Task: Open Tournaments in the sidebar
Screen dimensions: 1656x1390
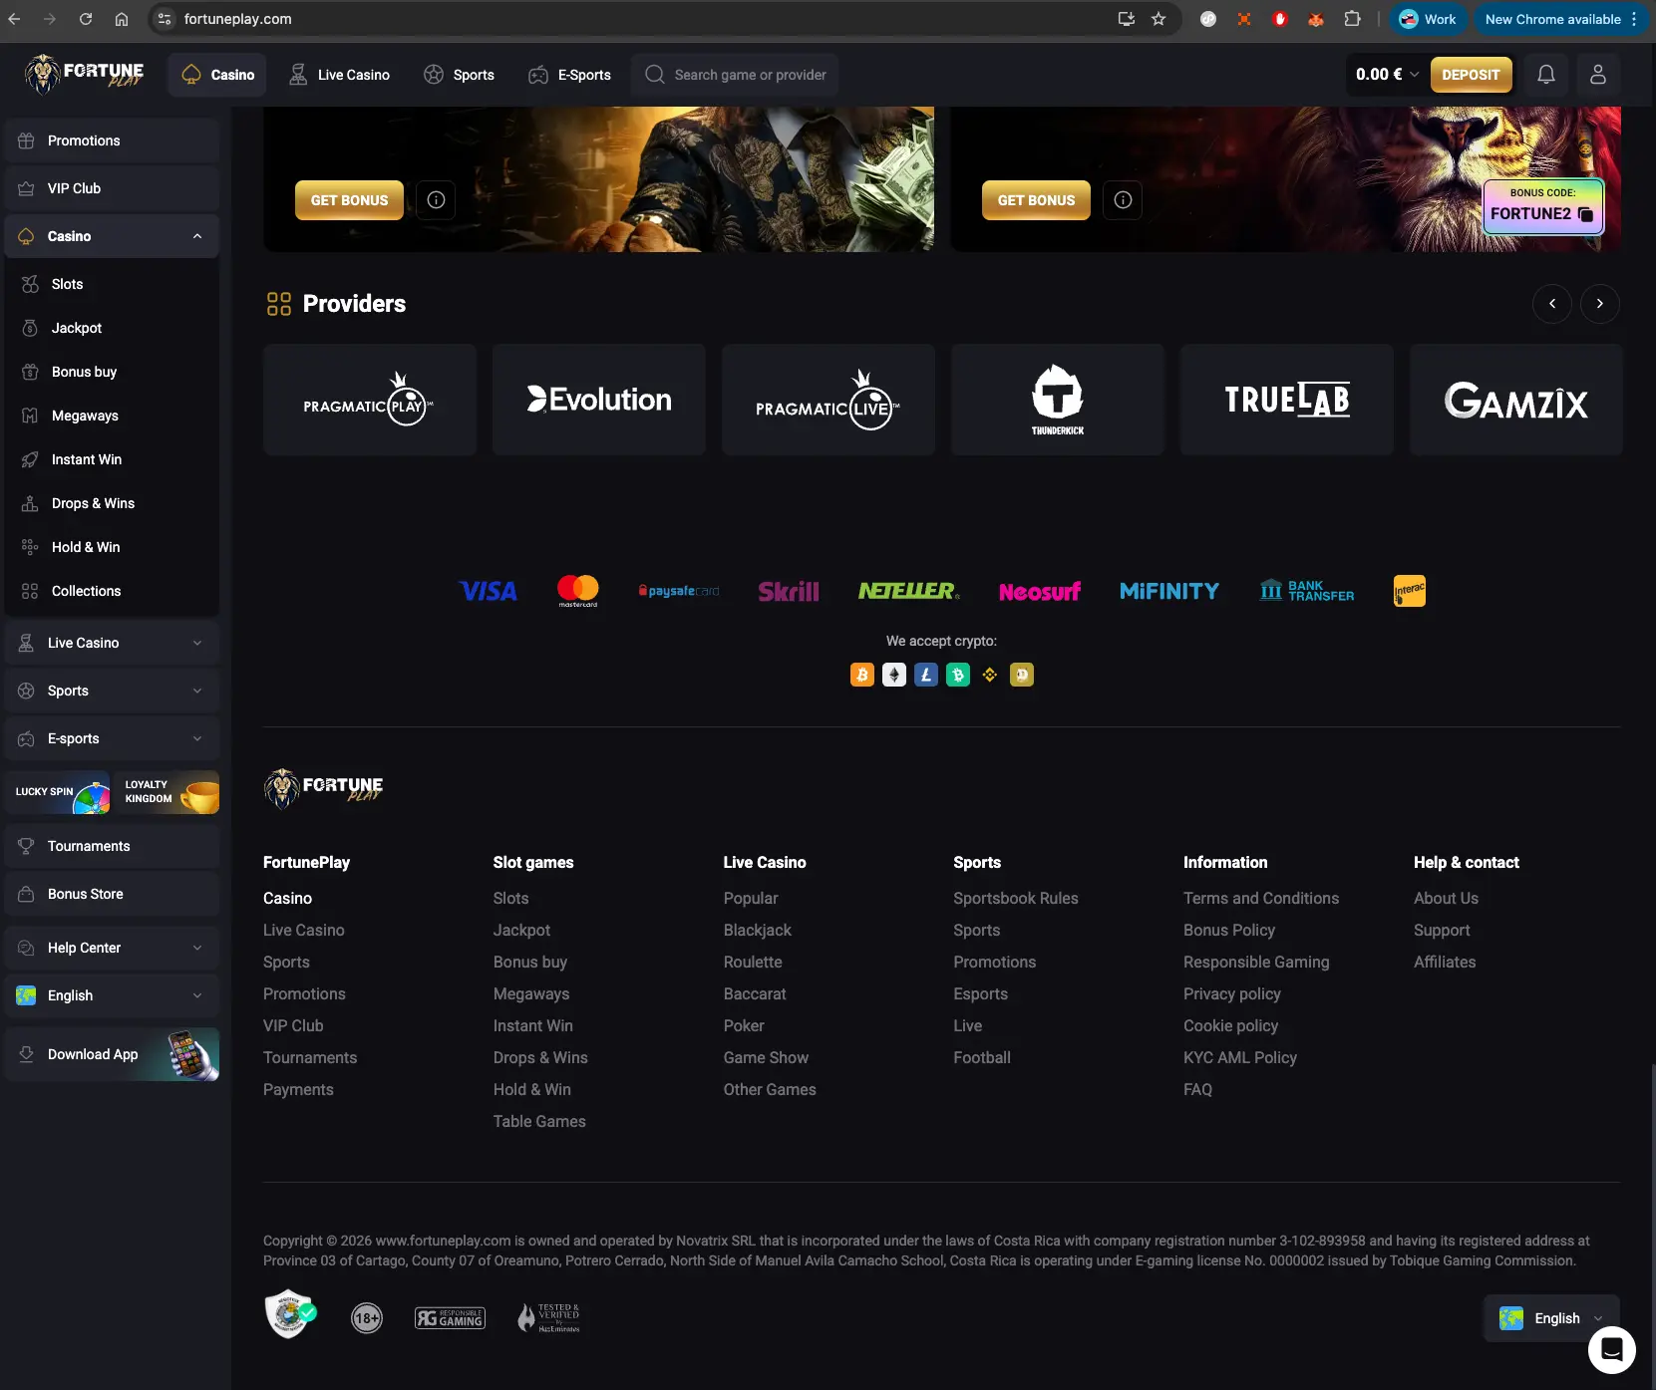Action: click(112, 846)
